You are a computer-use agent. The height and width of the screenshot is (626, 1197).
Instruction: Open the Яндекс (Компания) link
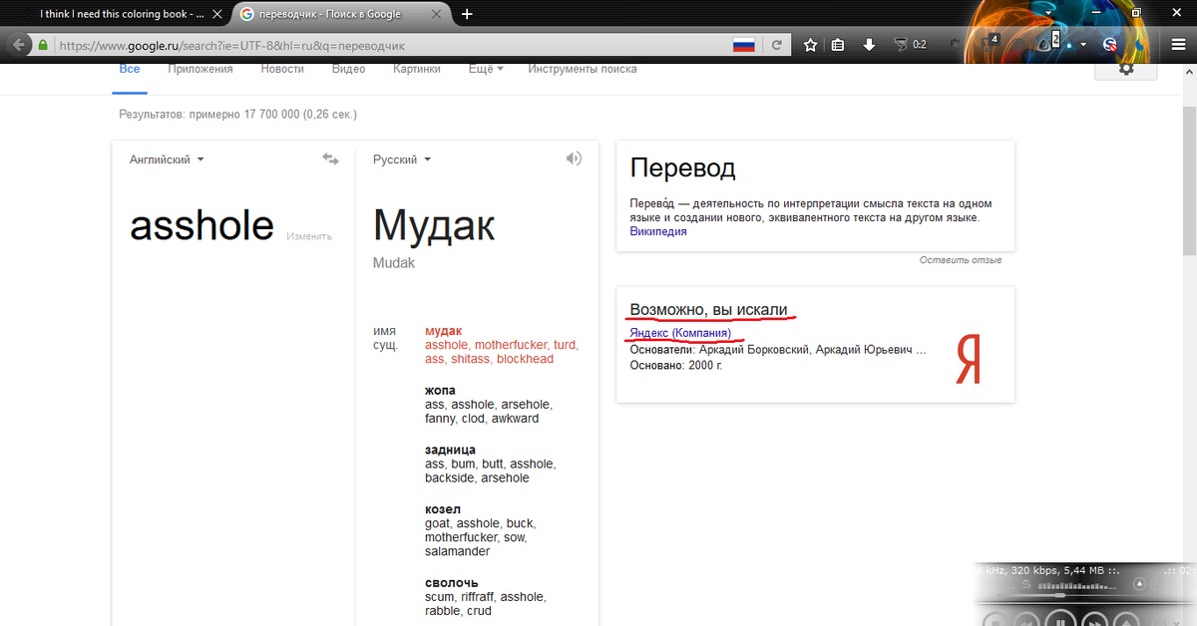coord(679,333)
